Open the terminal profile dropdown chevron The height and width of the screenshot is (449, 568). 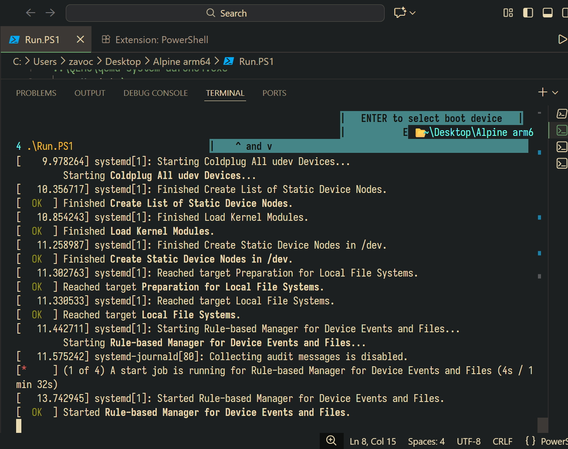click(555, 92)
